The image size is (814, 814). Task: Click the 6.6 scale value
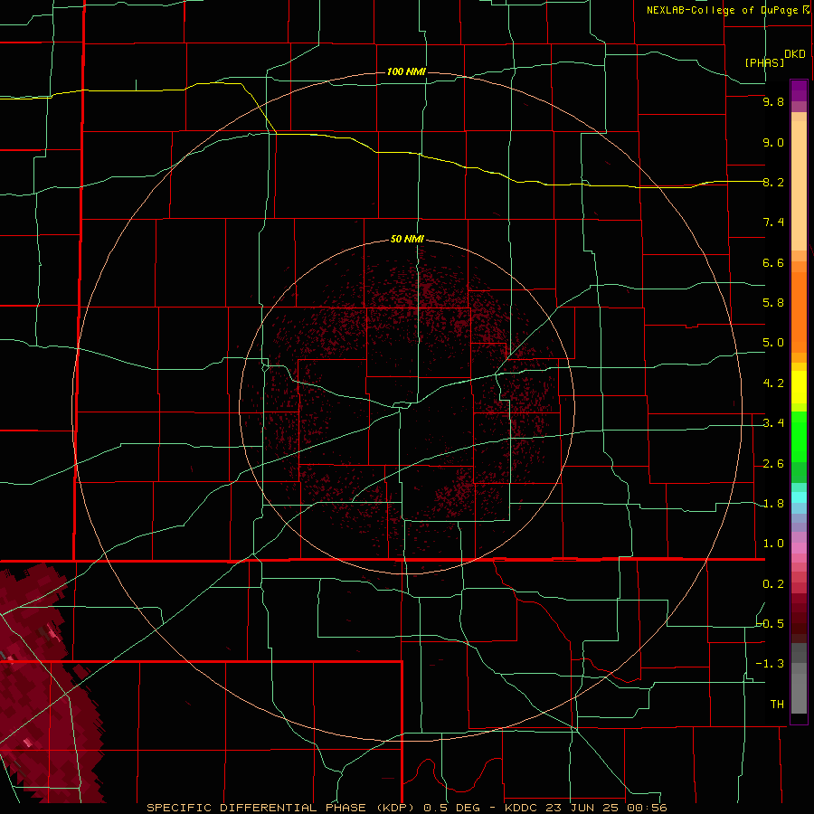pyautogui.click(x=773, y=262)
